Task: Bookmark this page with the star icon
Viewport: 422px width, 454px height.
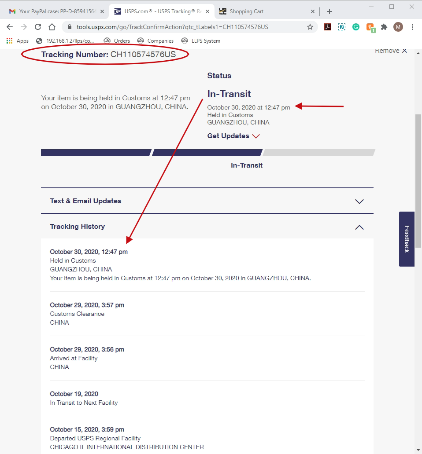Action: pyautogui.click(x=310, y=27)
